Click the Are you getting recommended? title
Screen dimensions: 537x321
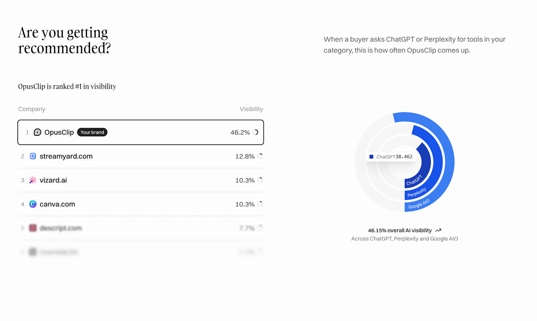click(x=64, y=40)
